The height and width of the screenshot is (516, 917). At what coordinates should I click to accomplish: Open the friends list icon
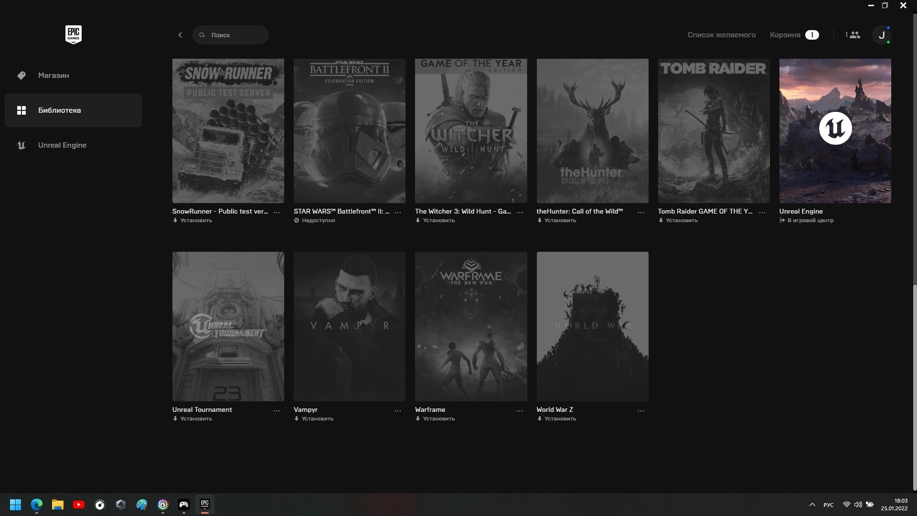point(853,35)
